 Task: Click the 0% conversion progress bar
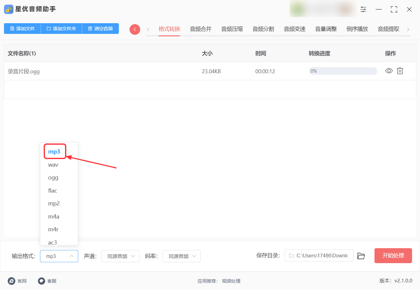click(343, 71)
